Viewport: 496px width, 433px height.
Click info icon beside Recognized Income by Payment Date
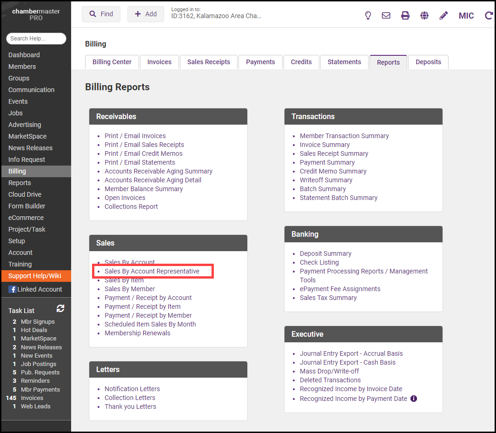[x=414, y=399]
